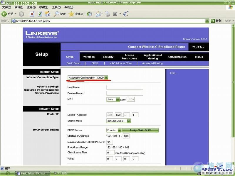Screen dimensions: 235x176
Task: Click Maximum Number of DHCP Users field
Action: click(x=110, y=142)
